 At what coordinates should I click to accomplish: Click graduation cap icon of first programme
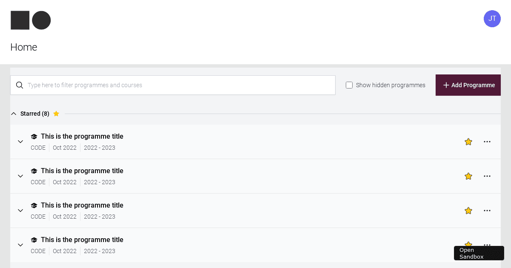34,137
